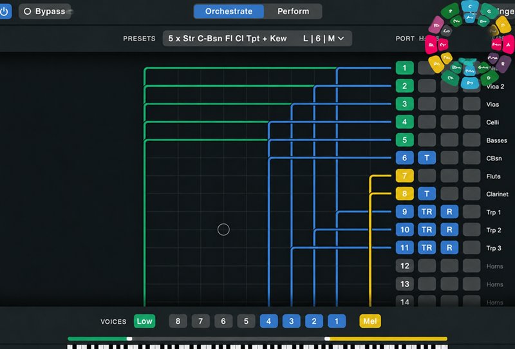Image resolution: width=515 pixels, height=349 pixels.
Task: Click the Vlas instrument label
Action: (492, 104)
